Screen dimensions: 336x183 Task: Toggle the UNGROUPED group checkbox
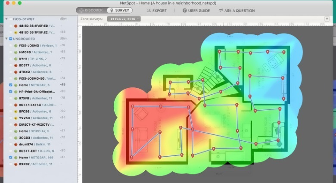click(10, 39)
